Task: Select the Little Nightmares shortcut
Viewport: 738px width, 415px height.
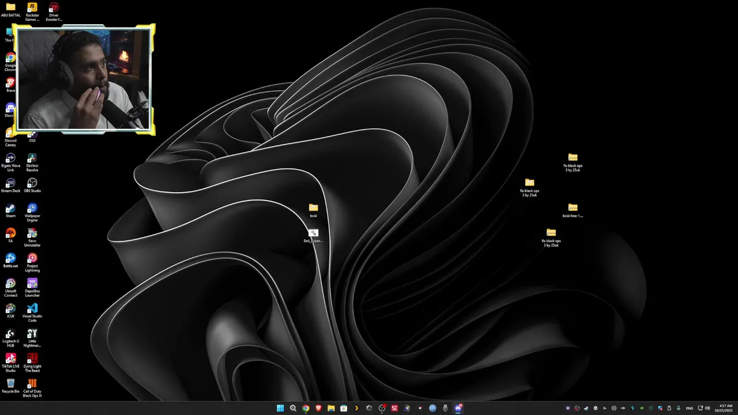Action: (32, 338)
